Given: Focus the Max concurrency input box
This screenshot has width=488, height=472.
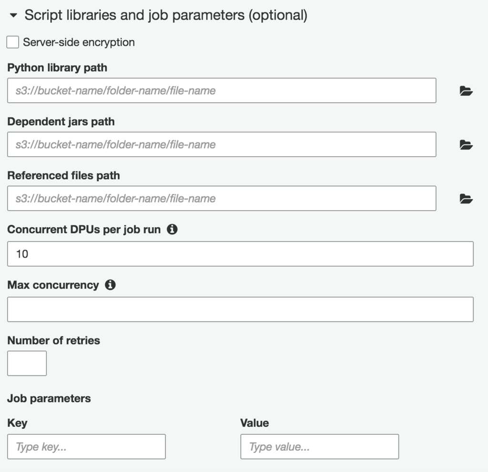Looking at the screenshot, I should pyautogui.click(x=240, y=309).
